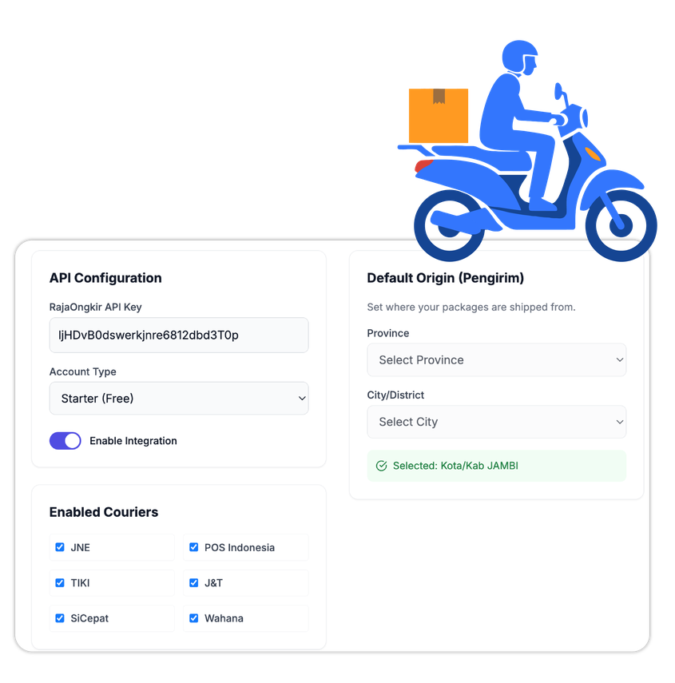Viewport: 675px width, 683px height.
Task: Open the Select Province dropdown
Action: pos(496,359)
